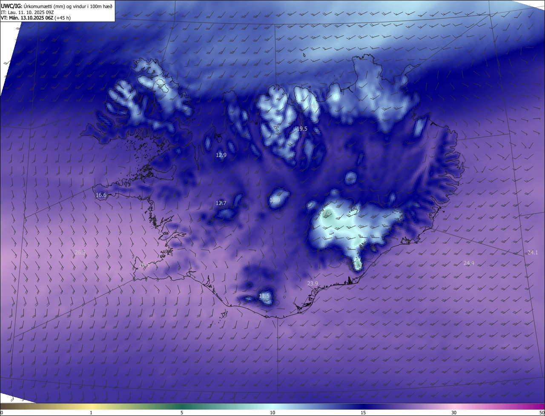This screenshot has height=416, width=545.
Task: Click the colorbar tick labeled 5
Action: [x=182, y=413]
